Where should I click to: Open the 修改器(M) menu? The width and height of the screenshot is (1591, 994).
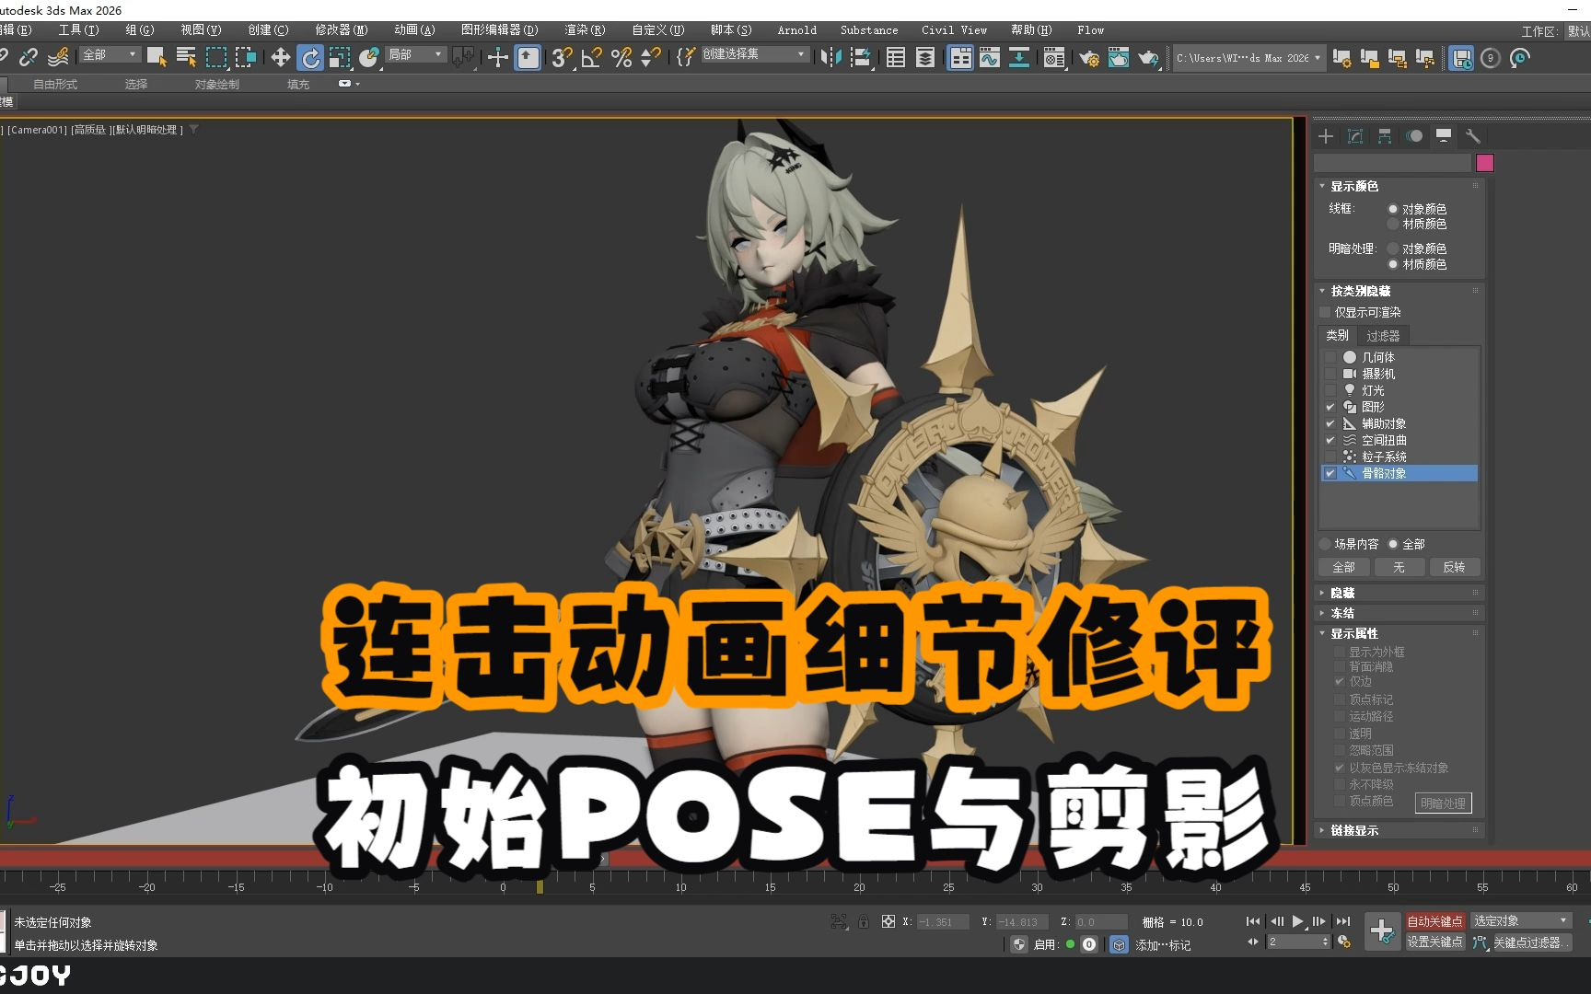[342, 30]
